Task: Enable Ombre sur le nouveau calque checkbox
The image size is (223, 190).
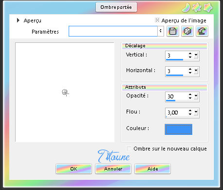Action: click(129, 149)
